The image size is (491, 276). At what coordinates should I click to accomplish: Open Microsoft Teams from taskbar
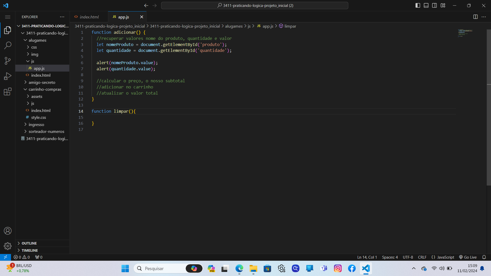point(324,268)
